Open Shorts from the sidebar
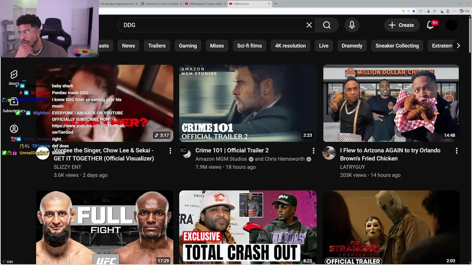This screenshot has width=472, height=265. click(x=14, y=77)
